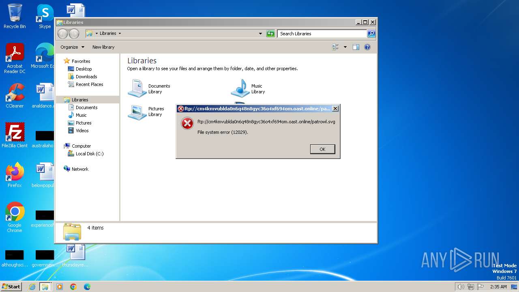Image resolution: width=519 pixels, height=292 pixels.
Task: Select Google Chrome desktop shortcut
Action: [15, 217]
